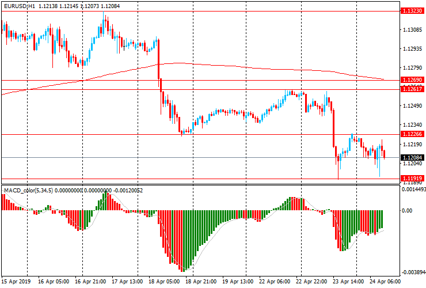This screenshot has width=426, height=288.
Task: Select the red 1.13230 price level tag
Action: [x=412, y=11]
